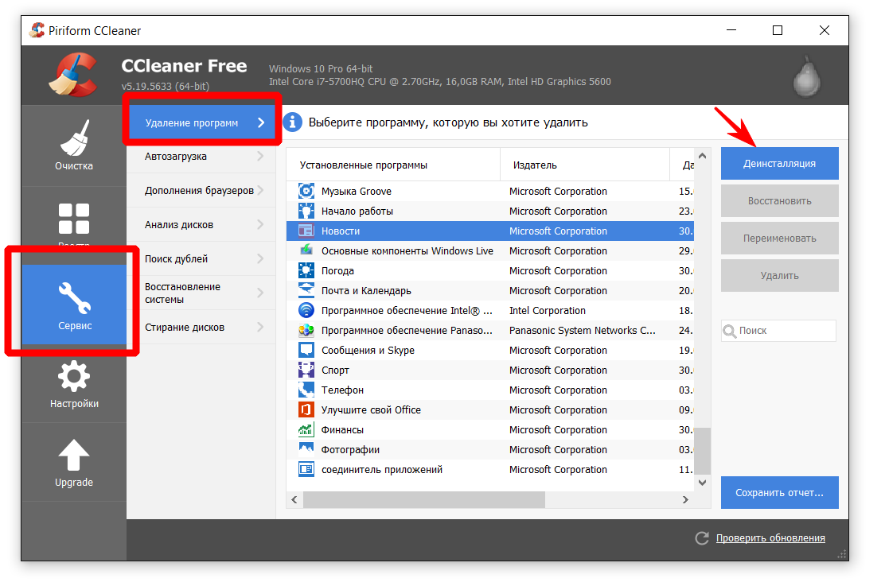Image resolution: width=885 pixels, height=582 pixels.
Task: Sort by Издатель column header
Action: (535, 165)
